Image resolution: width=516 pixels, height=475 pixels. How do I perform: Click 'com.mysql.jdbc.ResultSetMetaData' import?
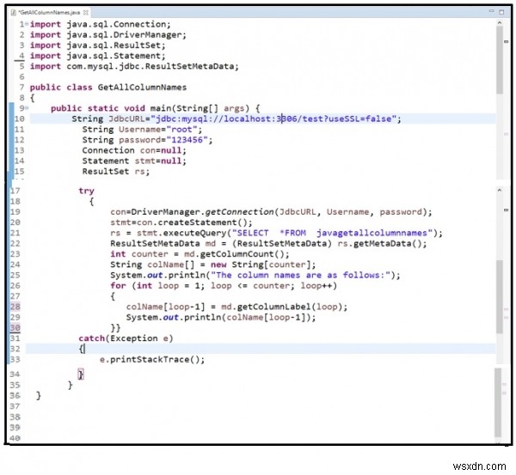pos(134,66)
